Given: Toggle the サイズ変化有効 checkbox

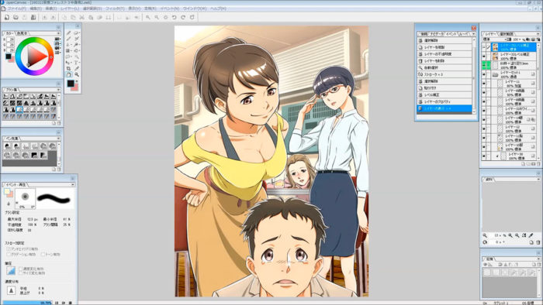Looking at the screenshot, I should (20, 273).
